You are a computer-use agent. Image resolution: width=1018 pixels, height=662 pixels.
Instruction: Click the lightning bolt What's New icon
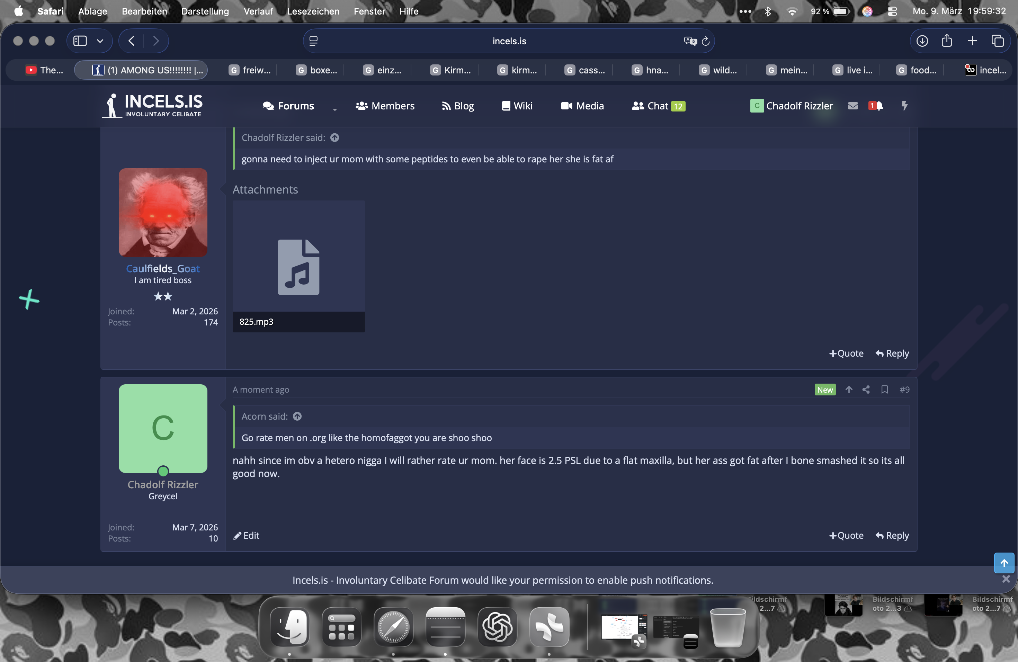tap(904, 106)
